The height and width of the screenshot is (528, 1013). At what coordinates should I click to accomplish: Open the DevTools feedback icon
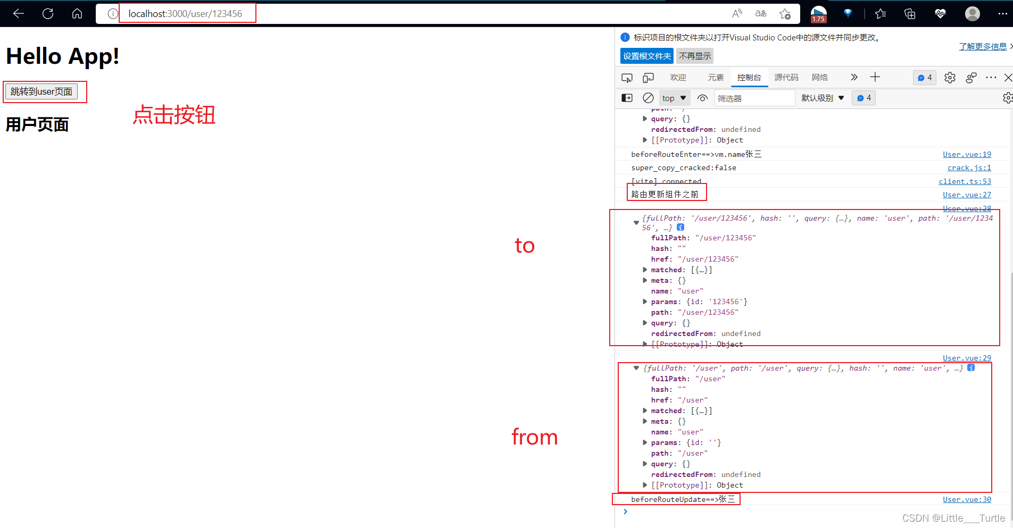tap(971, 78)
